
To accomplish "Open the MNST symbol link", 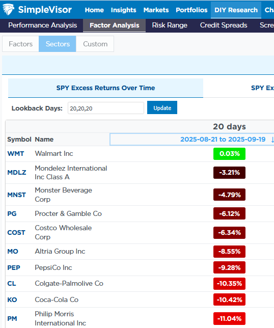I will (16, 195).
